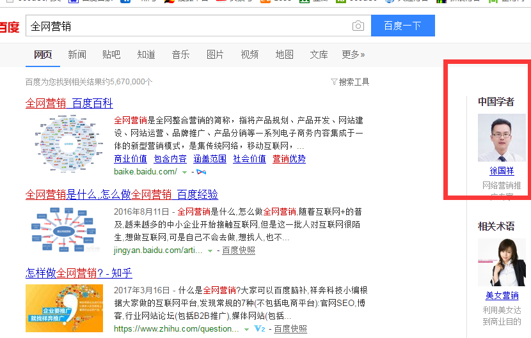The width and height of the screenshot is (531, 338).
Task: Click the blue badge icon after baike.baidu.com
Action: 201,173
